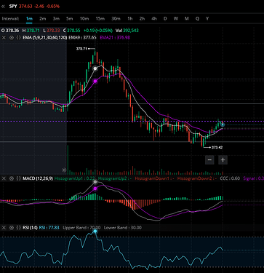The height and width of the screenshot is (273, 264).
Task: Switch to the 2h interval
Action: (142, 19)
